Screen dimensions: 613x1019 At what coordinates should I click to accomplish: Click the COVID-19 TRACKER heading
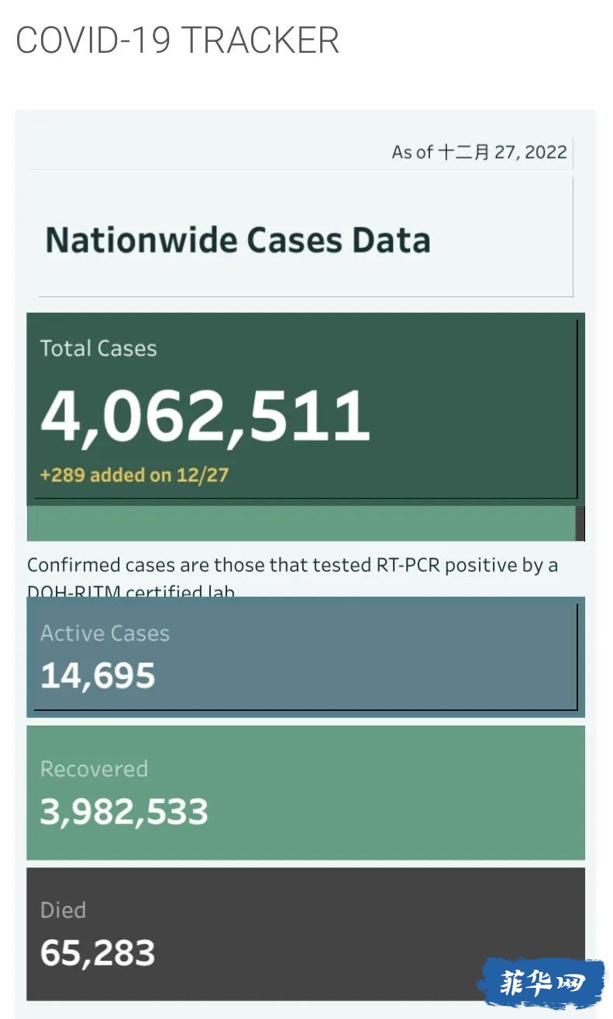coord(177,40)
